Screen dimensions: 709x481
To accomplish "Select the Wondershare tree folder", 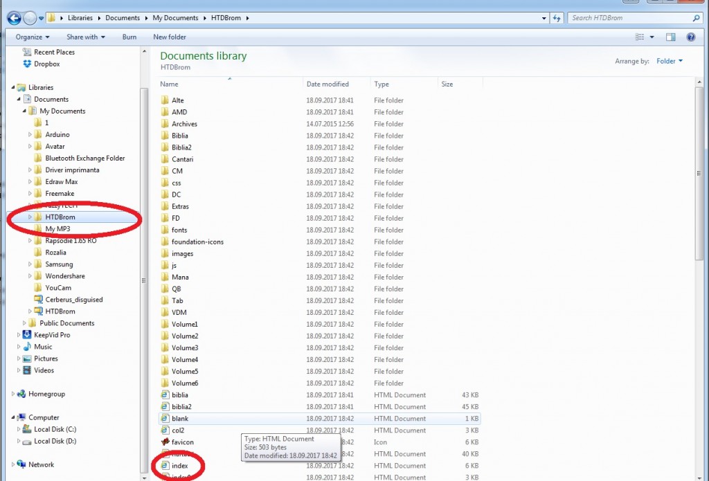I will 64,275.
